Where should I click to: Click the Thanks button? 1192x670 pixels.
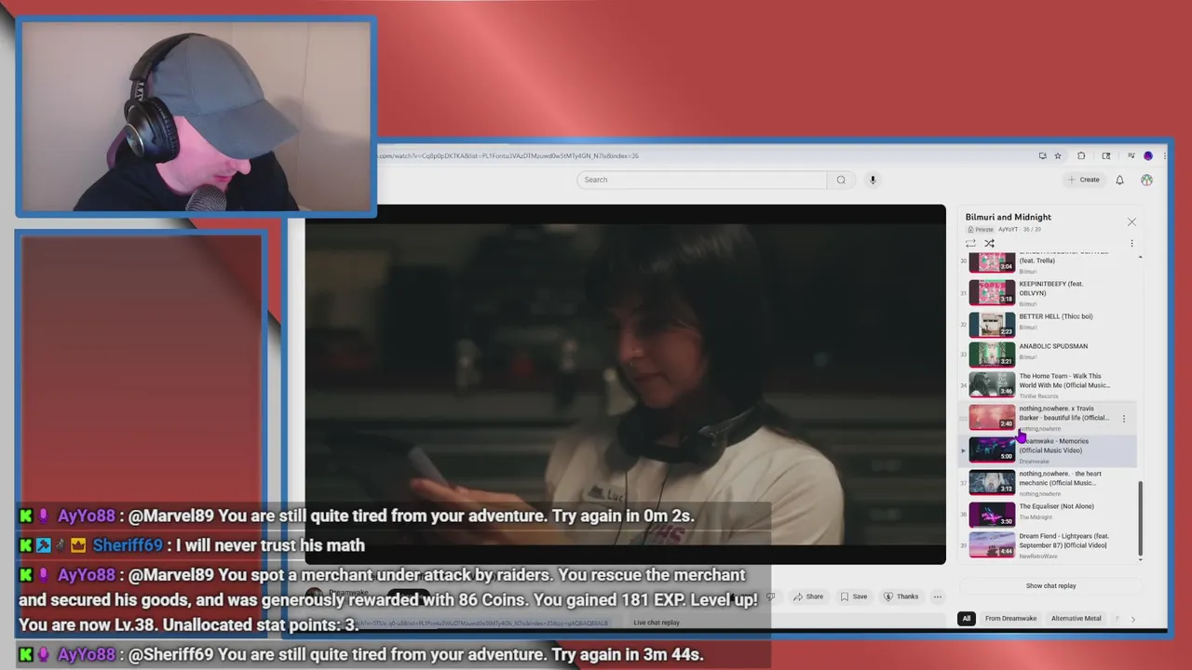901,596
